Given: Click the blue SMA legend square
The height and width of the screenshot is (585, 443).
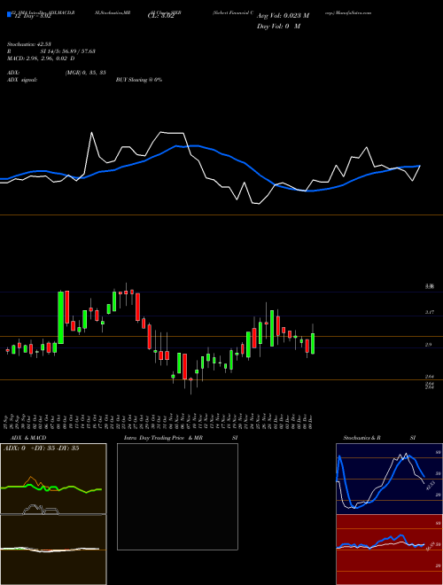Looking at the screenshot, I should pyautogui.click(x=9, y=15).
